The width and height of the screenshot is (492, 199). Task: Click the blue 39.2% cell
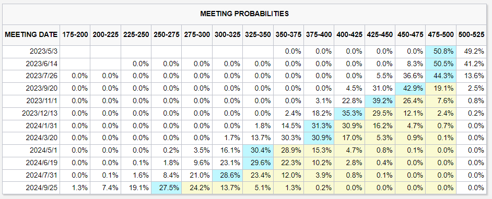[x=380, y=101]
